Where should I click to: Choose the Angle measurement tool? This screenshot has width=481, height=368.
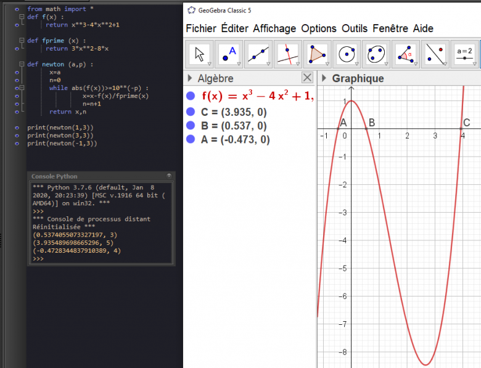point(407,54)
